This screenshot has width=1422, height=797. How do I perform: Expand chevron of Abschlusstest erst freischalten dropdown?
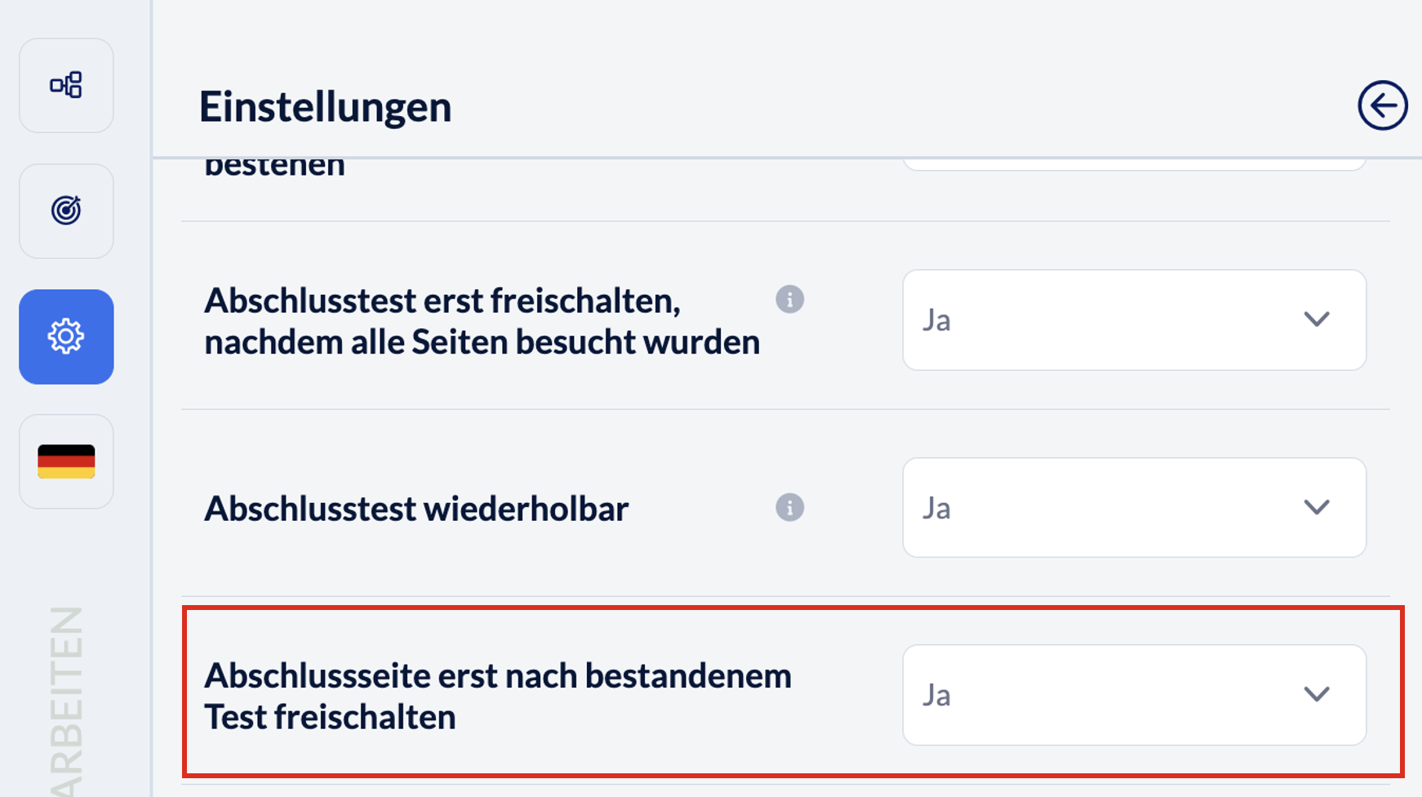[1316, 319]
